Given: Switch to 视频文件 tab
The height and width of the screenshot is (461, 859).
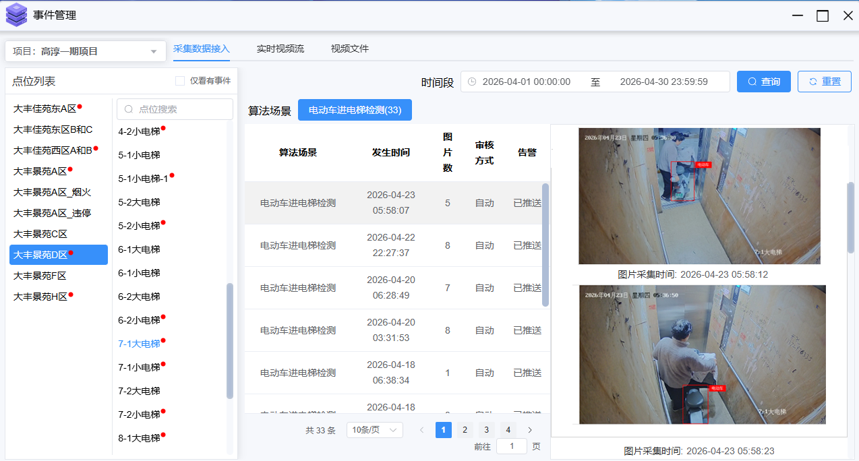Looking at the screenshot, I should [x=350, y=49].
